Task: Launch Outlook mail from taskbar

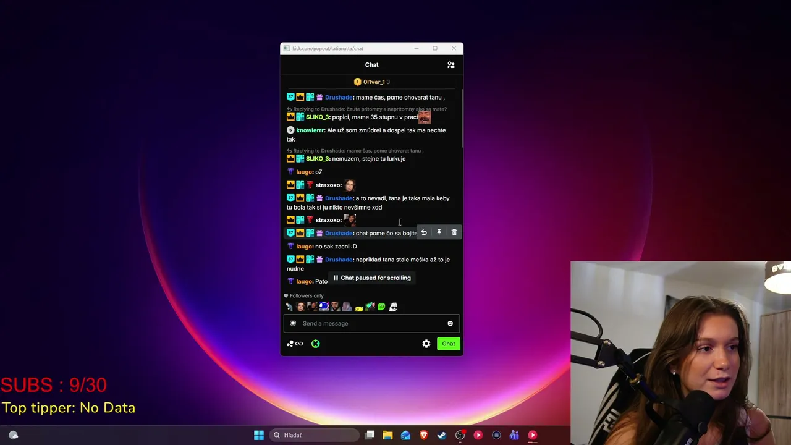Action: click(x=405, y=435)
